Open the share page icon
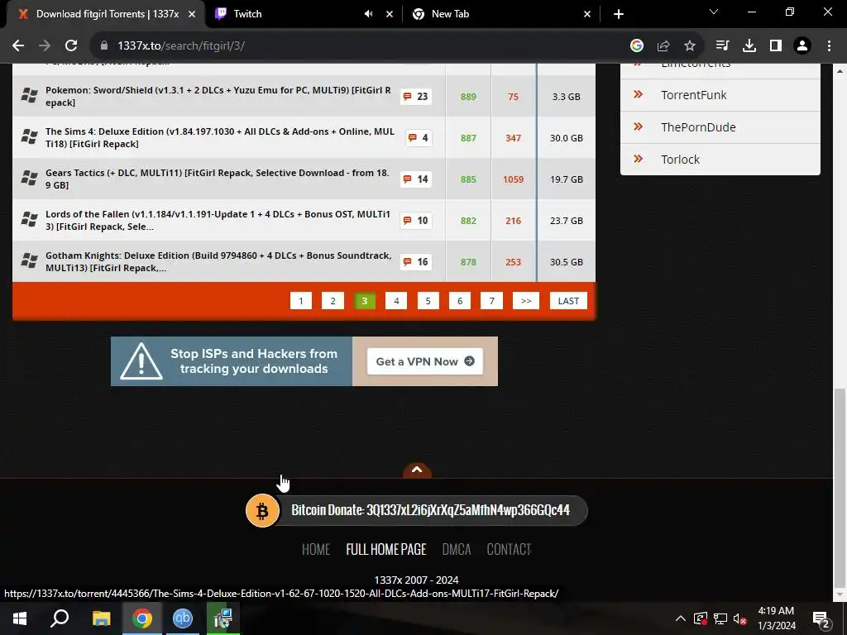 [663, 46]
